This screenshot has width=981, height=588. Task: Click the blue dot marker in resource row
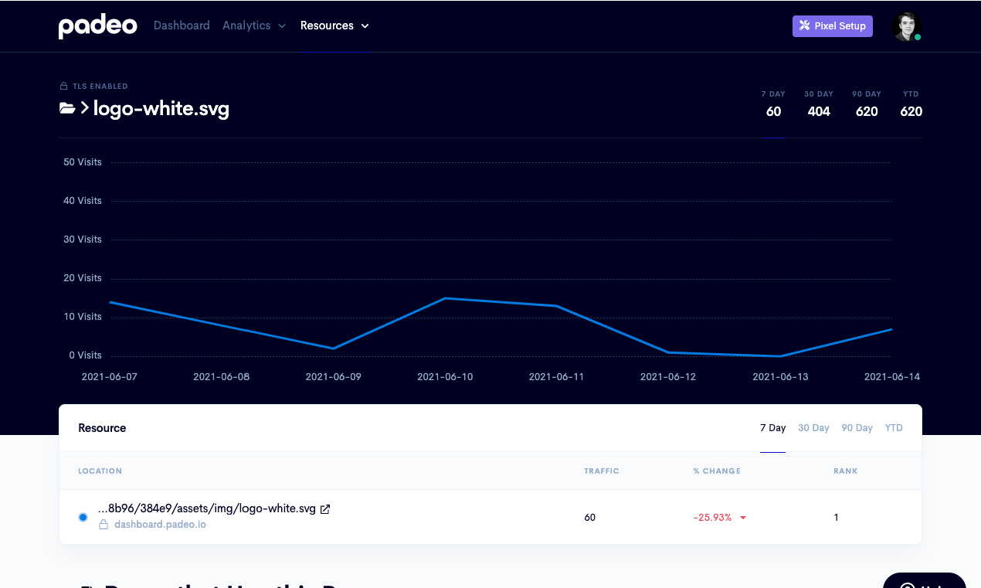(x=83, y=517)
